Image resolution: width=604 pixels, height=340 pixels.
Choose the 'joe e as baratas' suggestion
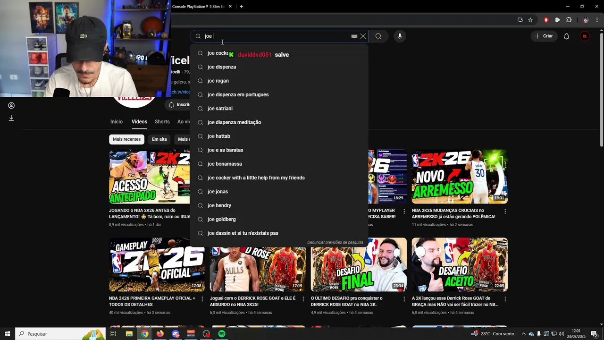click(279, 150)
